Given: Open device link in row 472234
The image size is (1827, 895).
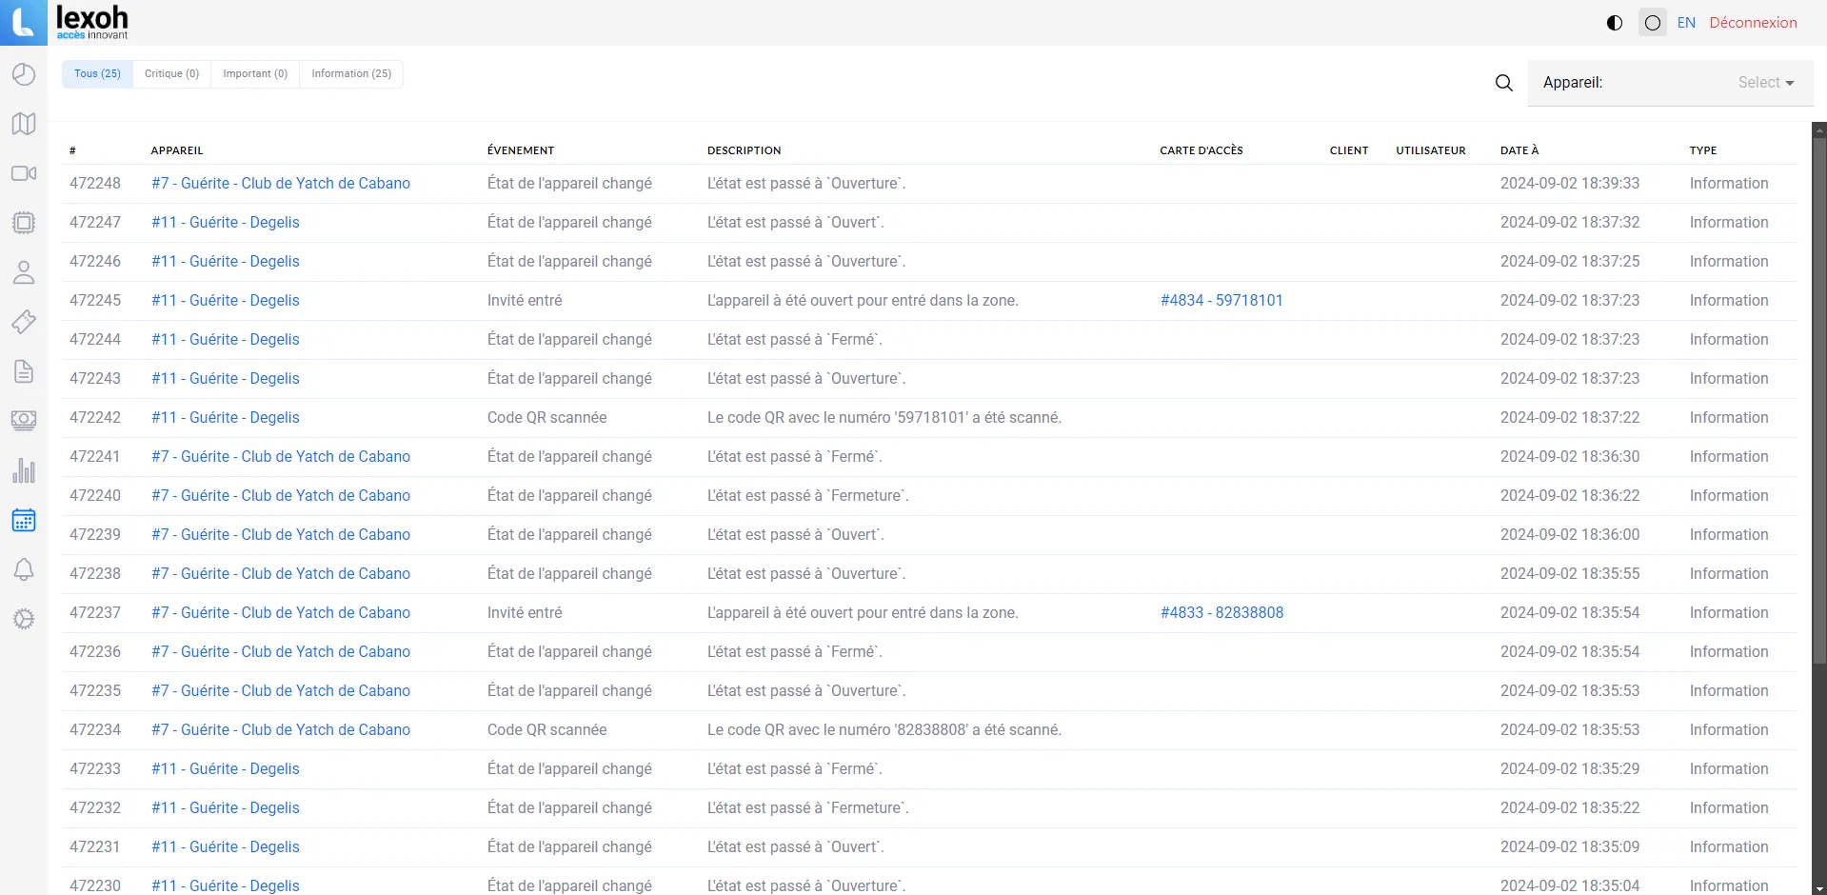Looking at the screenshot, I should (281, 730).
